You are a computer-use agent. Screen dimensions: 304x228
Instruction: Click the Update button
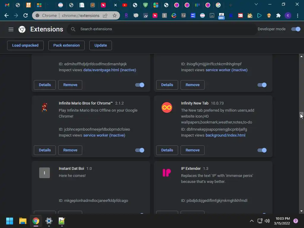tap(100, 45)
